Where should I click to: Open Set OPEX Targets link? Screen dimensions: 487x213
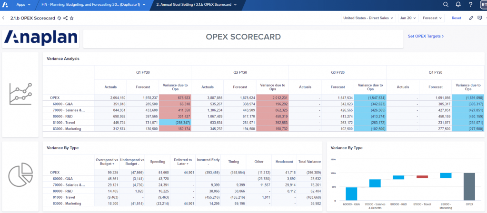(426, 36)
